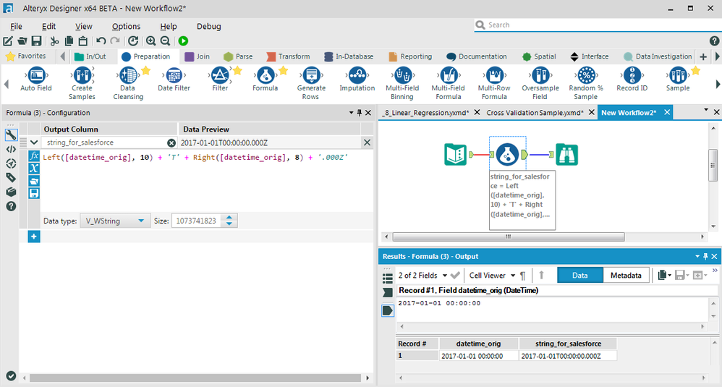Switch to the Join tool category

point(197,56)
